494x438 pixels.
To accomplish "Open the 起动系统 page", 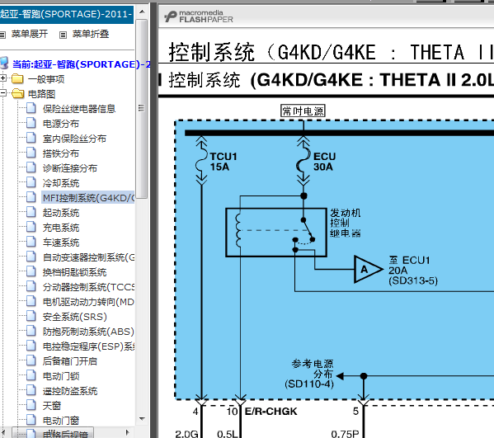I will 61,213.
